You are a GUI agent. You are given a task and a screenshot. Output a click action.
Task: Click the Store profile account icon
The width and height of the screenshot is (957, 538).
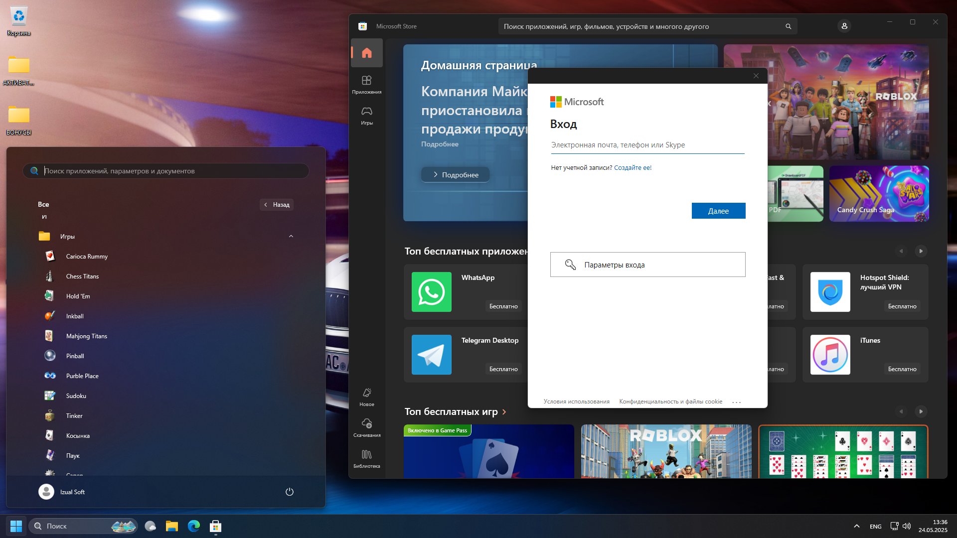844,26
